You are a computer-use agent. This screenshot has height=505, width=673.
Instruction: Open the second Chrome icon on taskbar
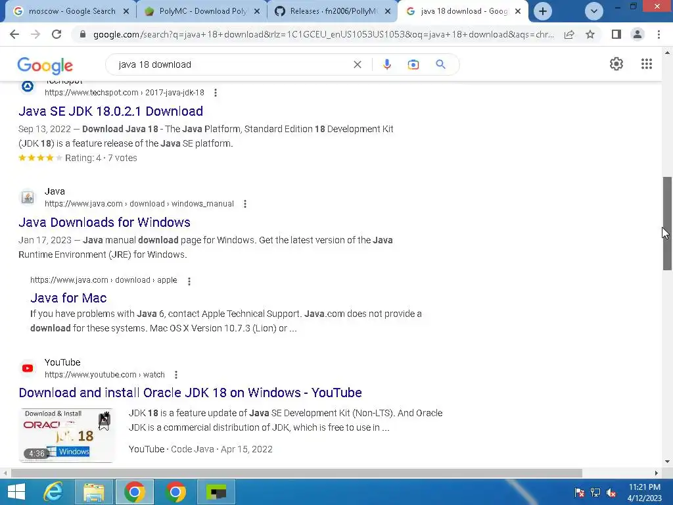point(175,492)
